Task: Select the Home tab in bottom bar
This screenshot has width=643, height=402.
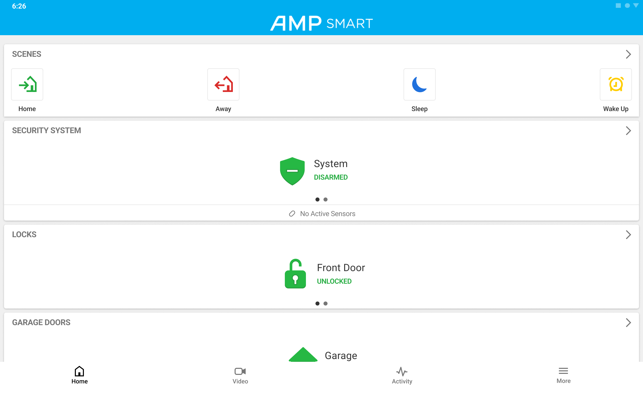Action: pyautogui.click(x=79, y=375)
